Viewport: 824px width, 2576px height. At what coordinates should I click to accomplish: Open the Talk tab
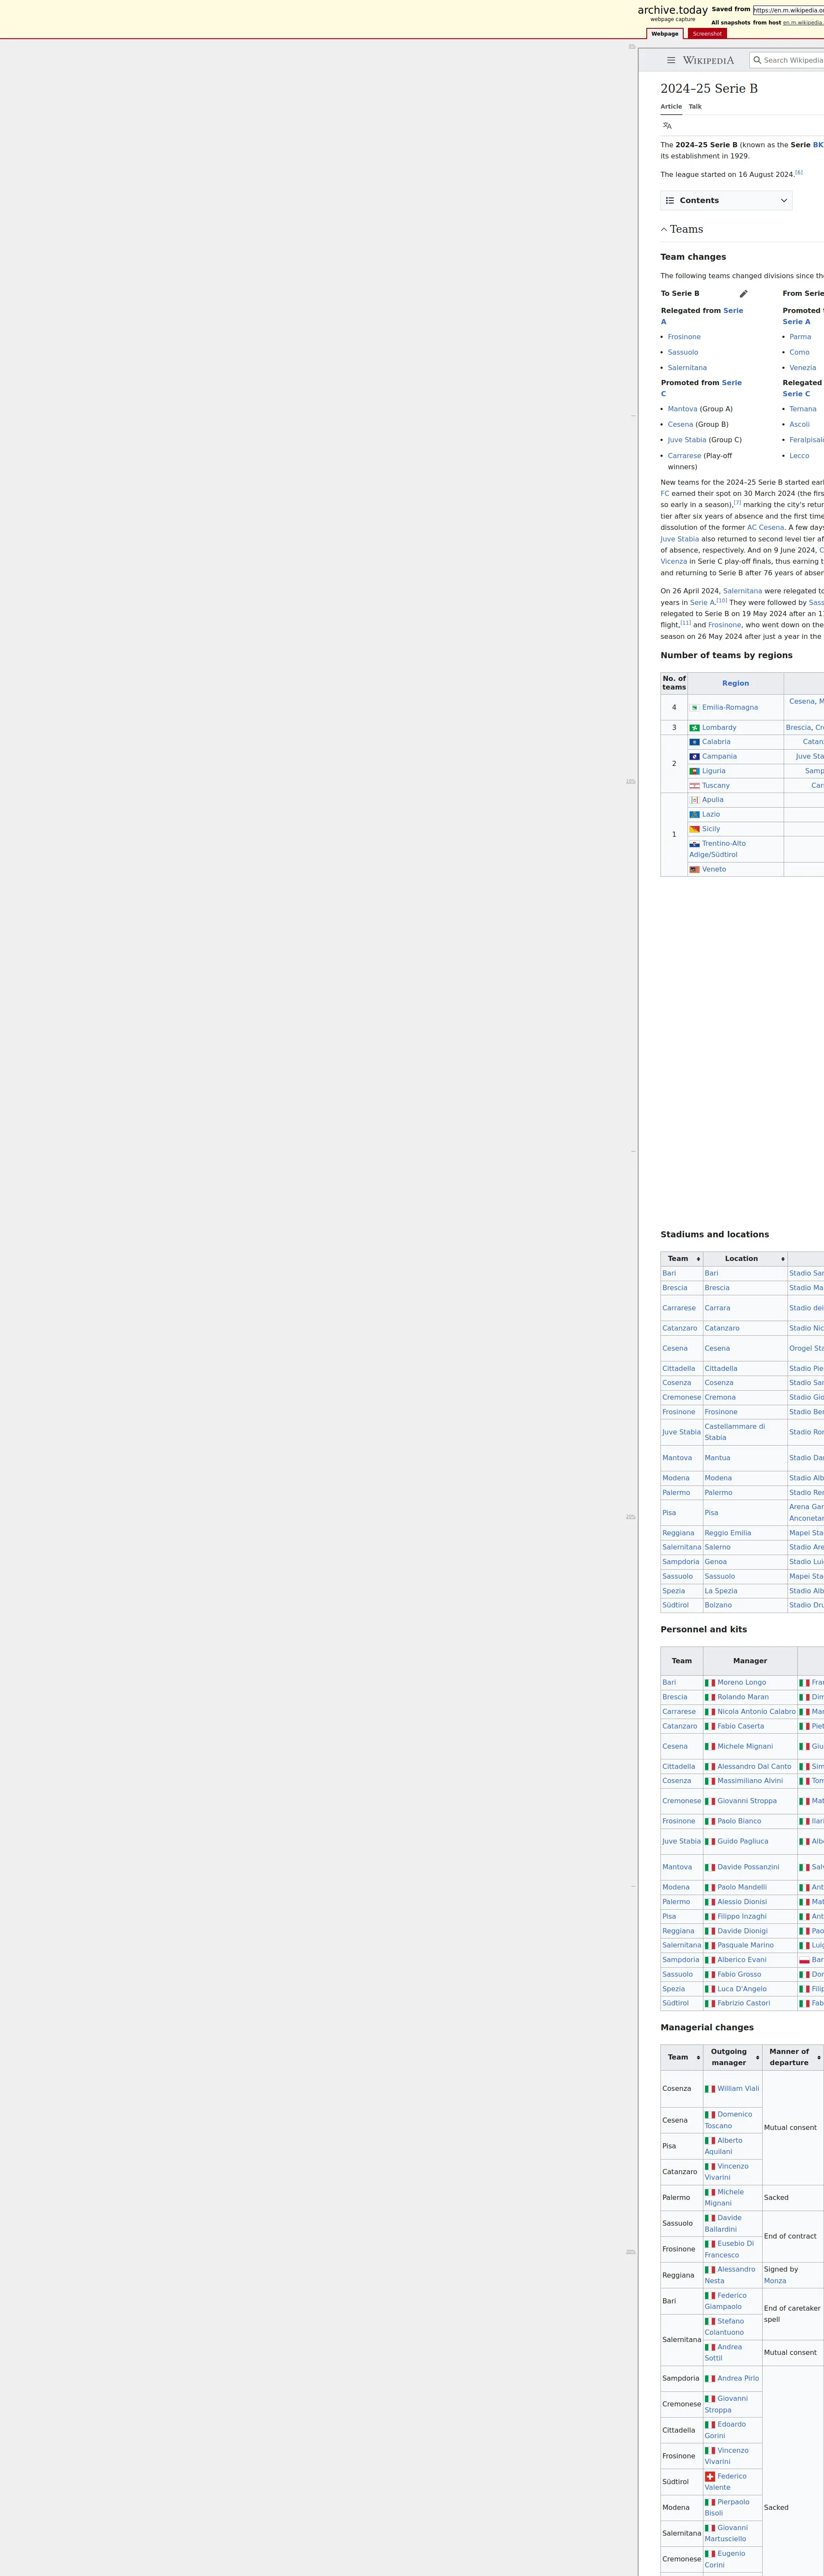pos(694,107)
